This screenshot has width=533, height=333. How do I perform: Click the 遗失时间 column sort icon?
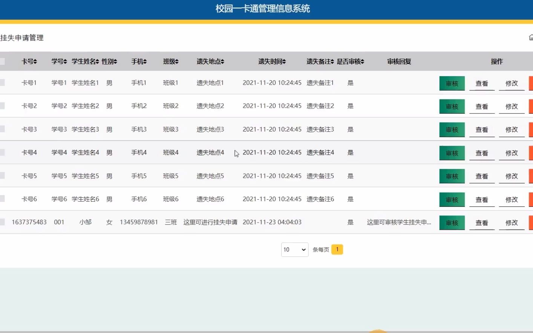(x=285, y=61)
